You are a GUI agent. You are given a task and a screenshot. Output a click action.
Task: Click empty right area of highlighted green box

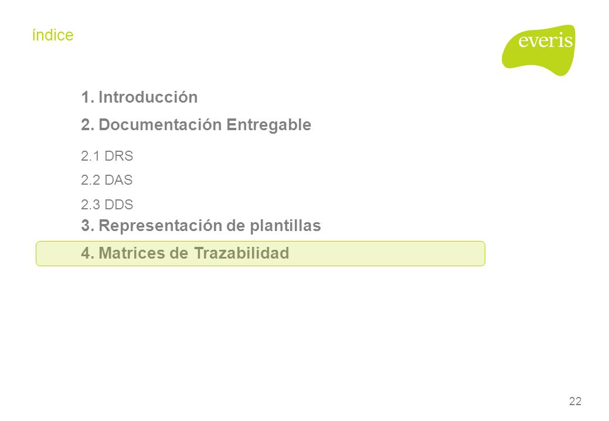point(389,254)
